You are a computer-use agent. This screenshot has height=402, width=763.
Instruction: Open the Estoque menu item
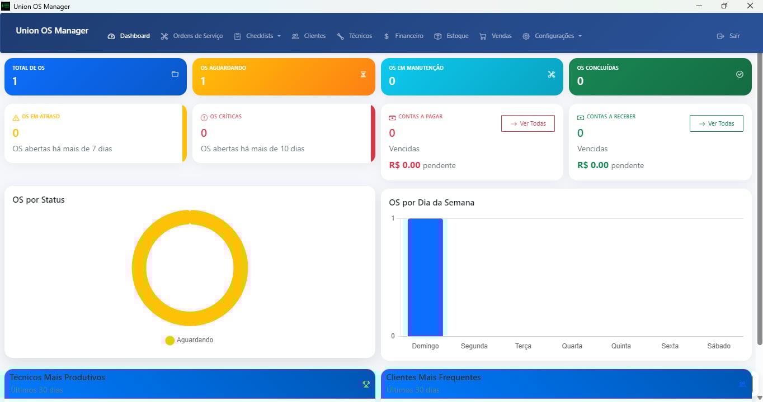point(451,36)
